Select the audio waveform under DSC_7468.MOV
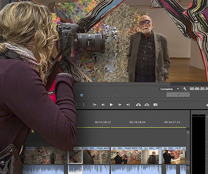 tap(97, 170)
